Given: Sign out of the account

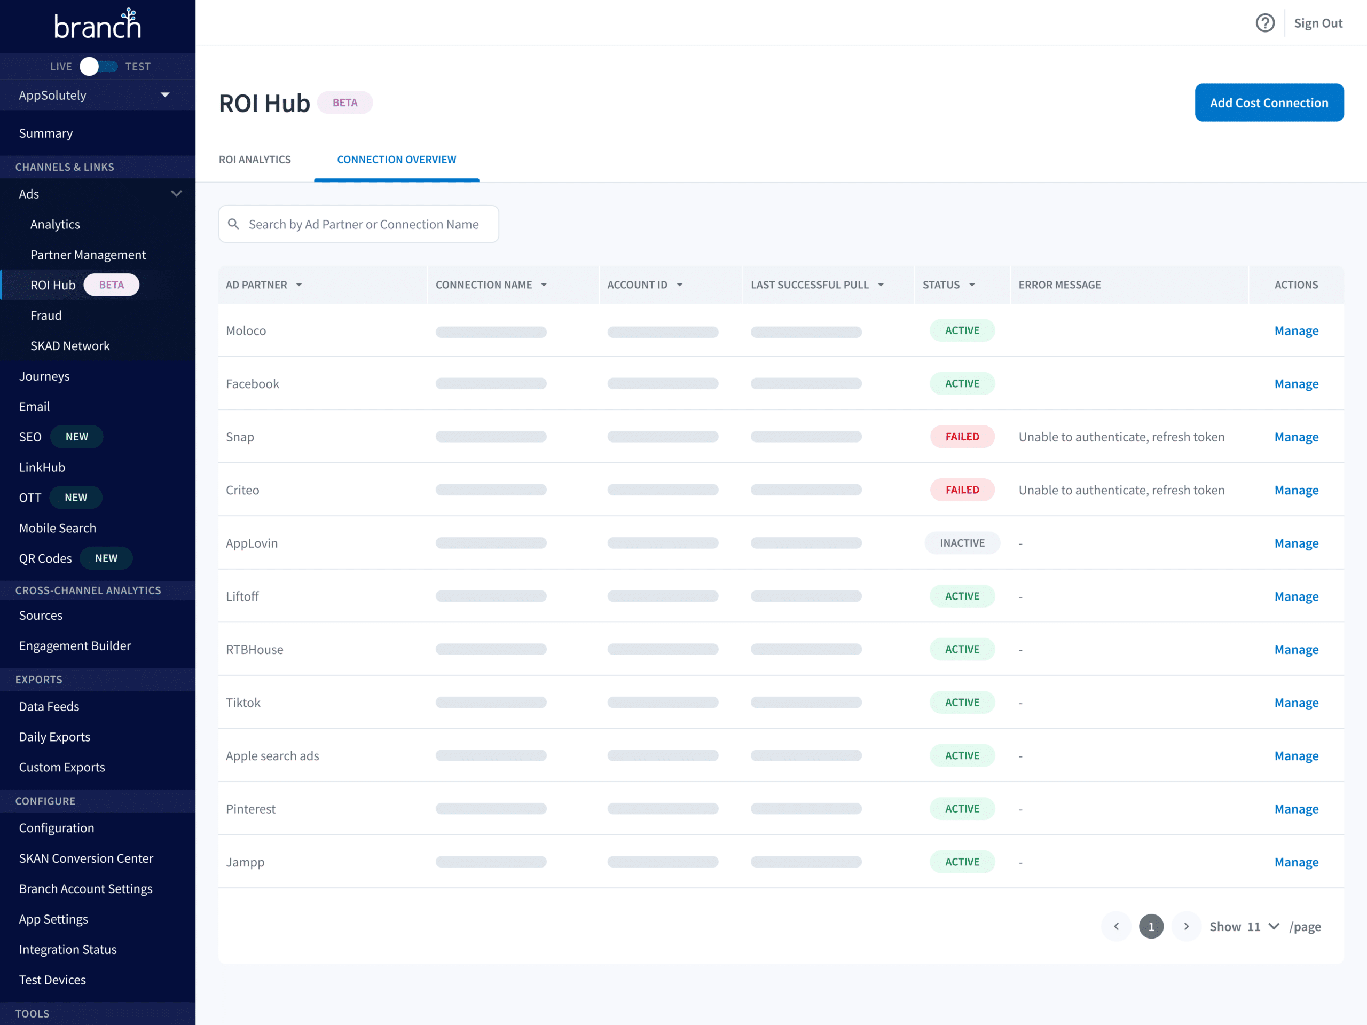Looking at the screenshot, I should pos(1318,23).
